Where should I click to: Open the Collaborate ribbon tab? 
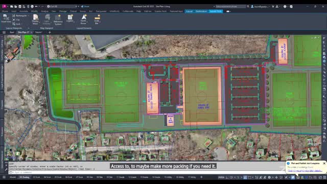(128, 11)
